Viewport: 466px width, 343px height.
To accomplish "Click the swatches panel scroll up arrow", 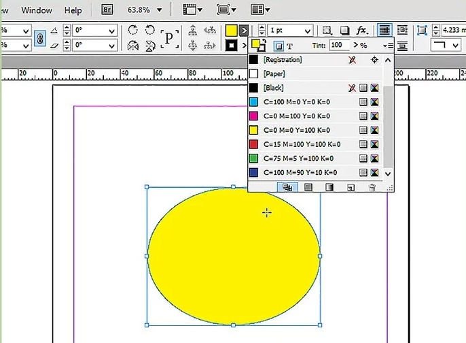I will pyautogui.click(x=387, y=60).
